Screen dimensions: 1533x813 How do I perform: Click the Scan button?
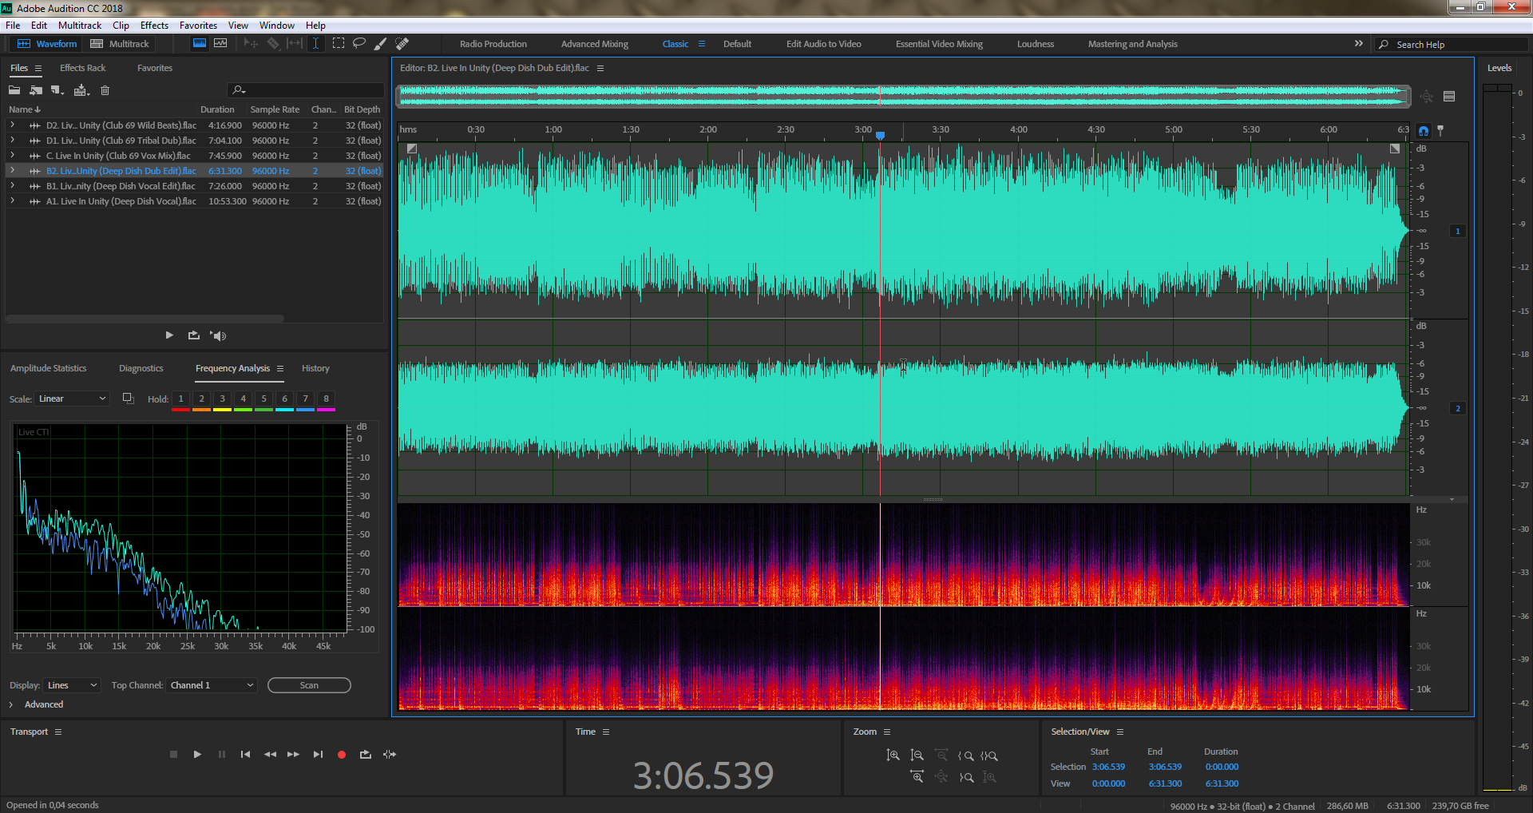click(309, 685)
